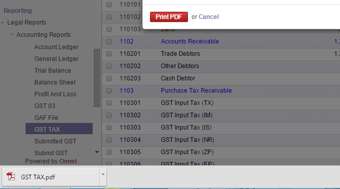340x189 pixels.
Task: Open the GAF File menu item
Action: (46, 118)
